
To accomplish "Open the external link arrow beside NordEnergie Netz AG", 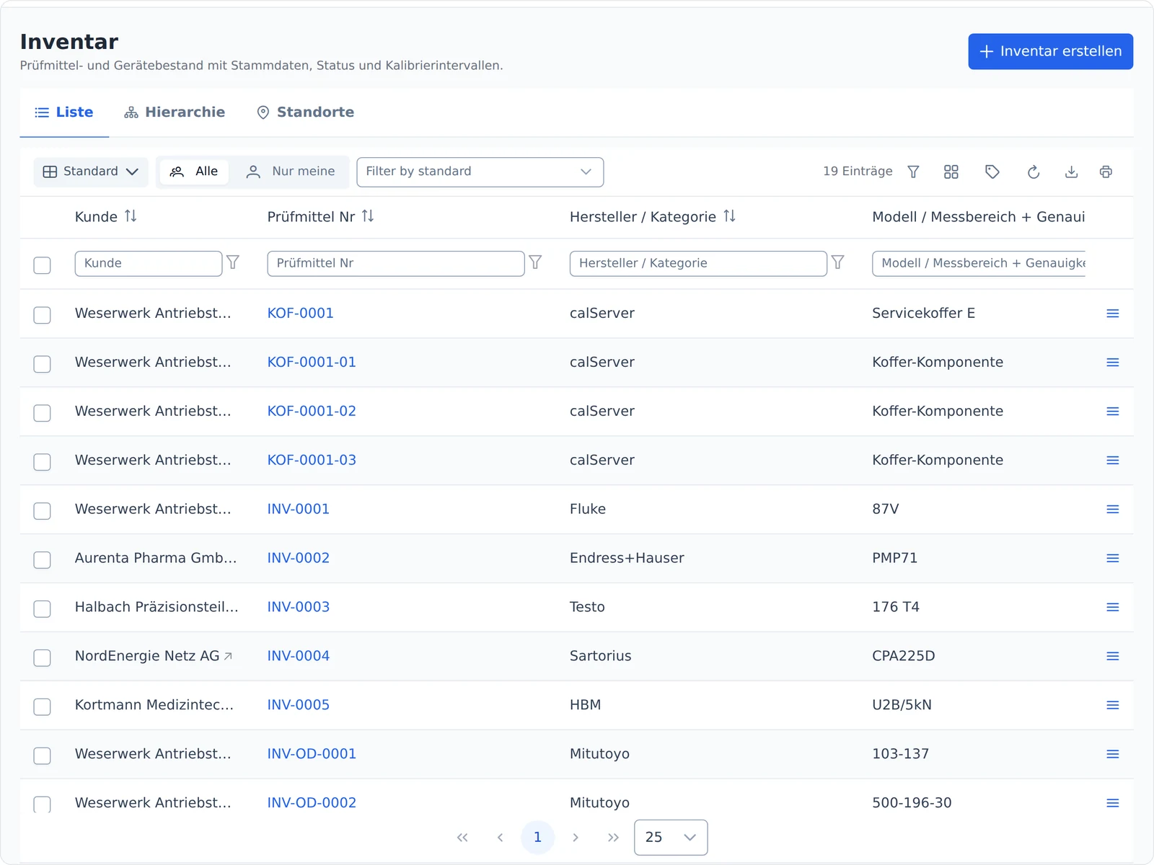I will point(228,656).
